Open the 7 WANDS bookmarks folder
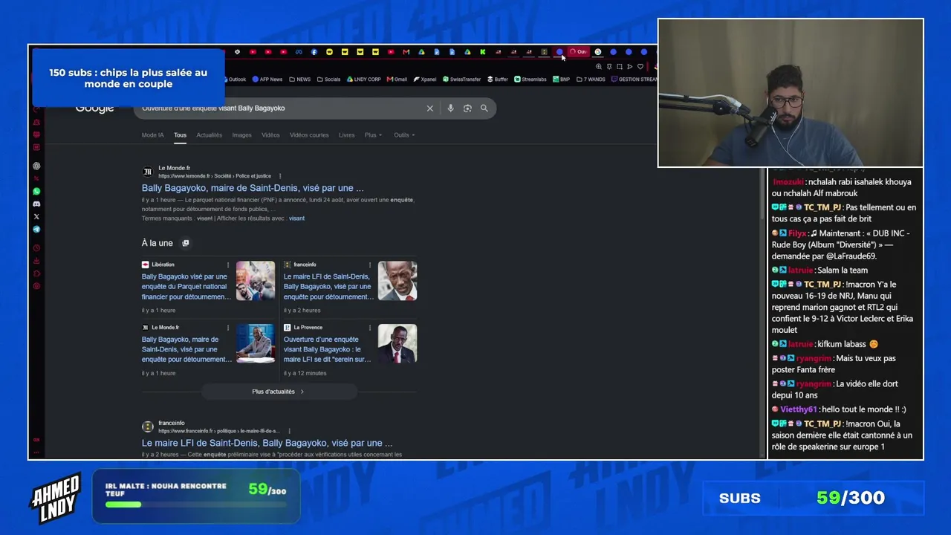Image resolution: width=951 pixels, height=535 pixels. 591,80
